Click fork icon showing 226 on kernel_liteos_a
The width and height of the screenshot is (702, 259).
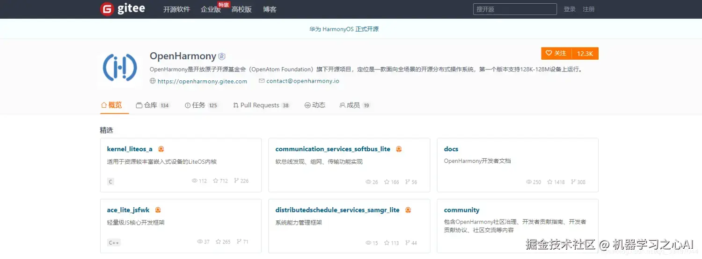[236, 181]
